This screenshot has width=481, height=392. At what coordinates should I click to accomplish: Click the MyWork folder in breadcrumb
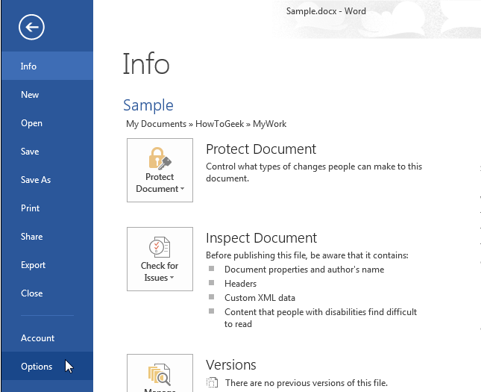(x=269, y=124)
